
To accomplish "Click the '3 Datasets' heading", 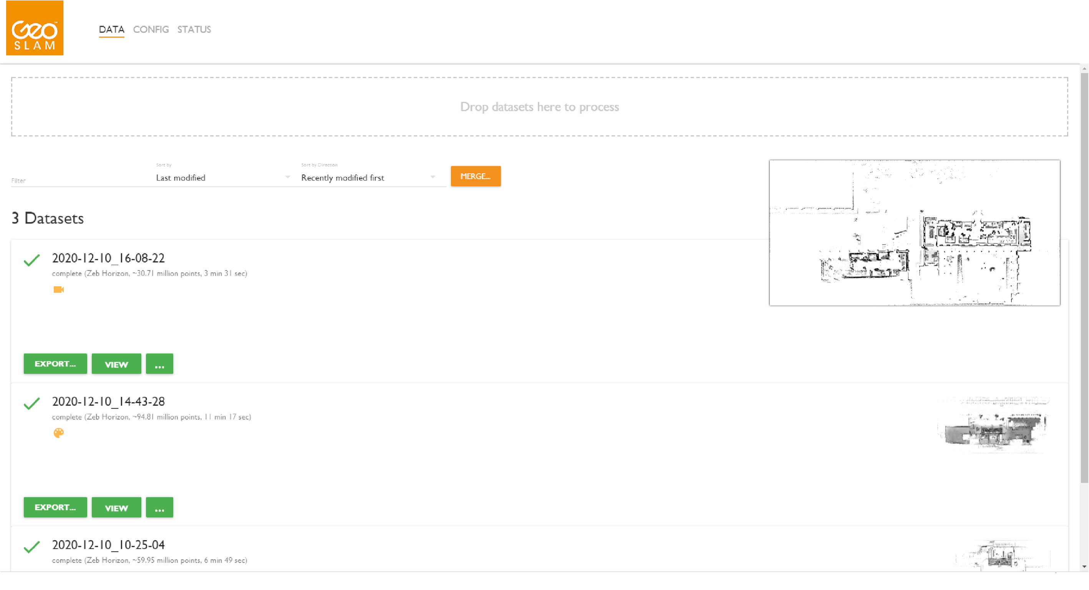I will coord(48,219).
